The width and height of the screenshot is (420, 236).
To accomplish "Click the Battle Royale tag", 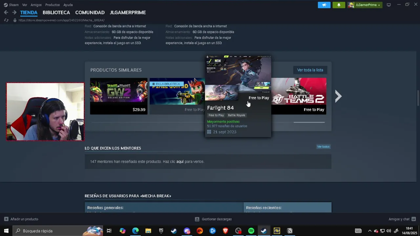I will point(237,115).
